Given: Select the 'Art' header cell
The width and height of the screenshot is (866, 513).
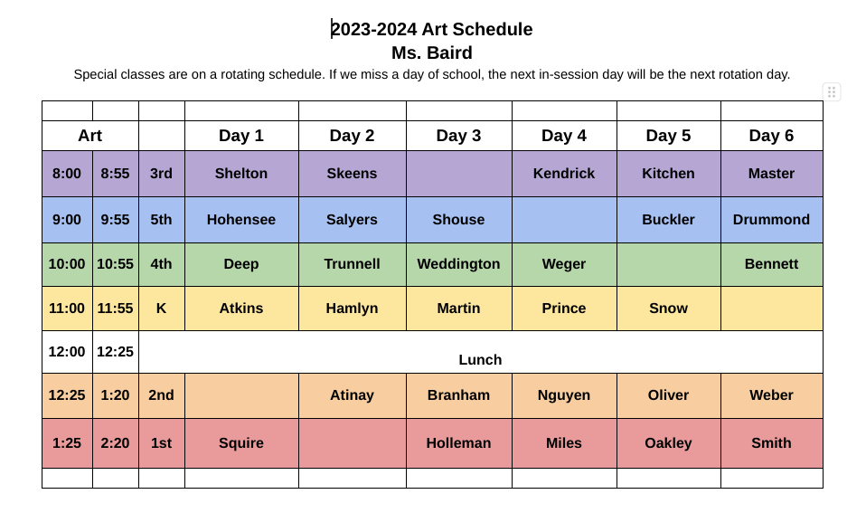Looking at the screenshot, I should (x=89, y=136).
